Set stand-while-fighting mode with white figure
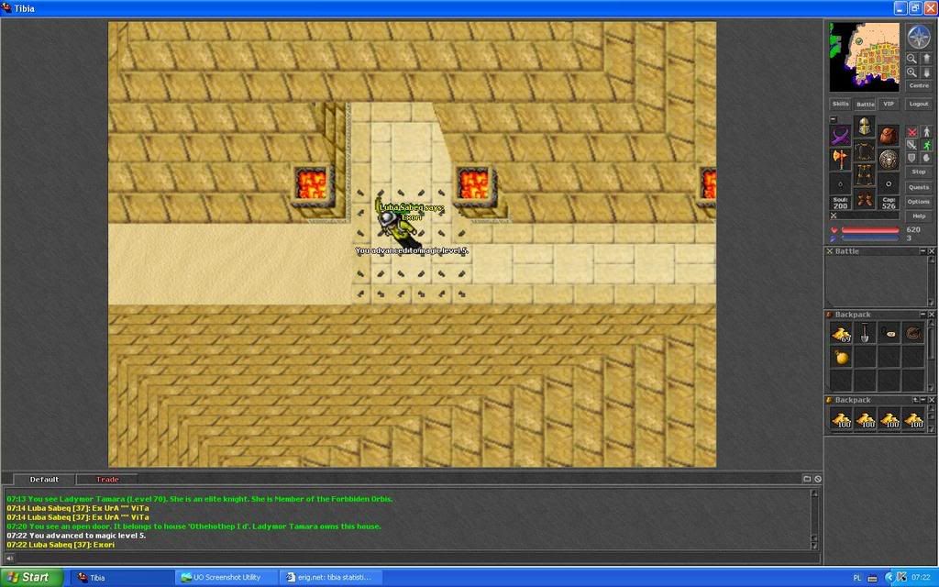This screenshot has width=939, height=587. 926,132
